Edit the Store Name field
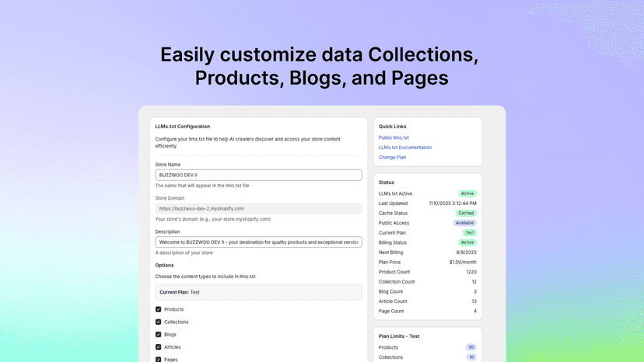Image resolution: width=644 pixels, height=362 pixels. (258, 175)
